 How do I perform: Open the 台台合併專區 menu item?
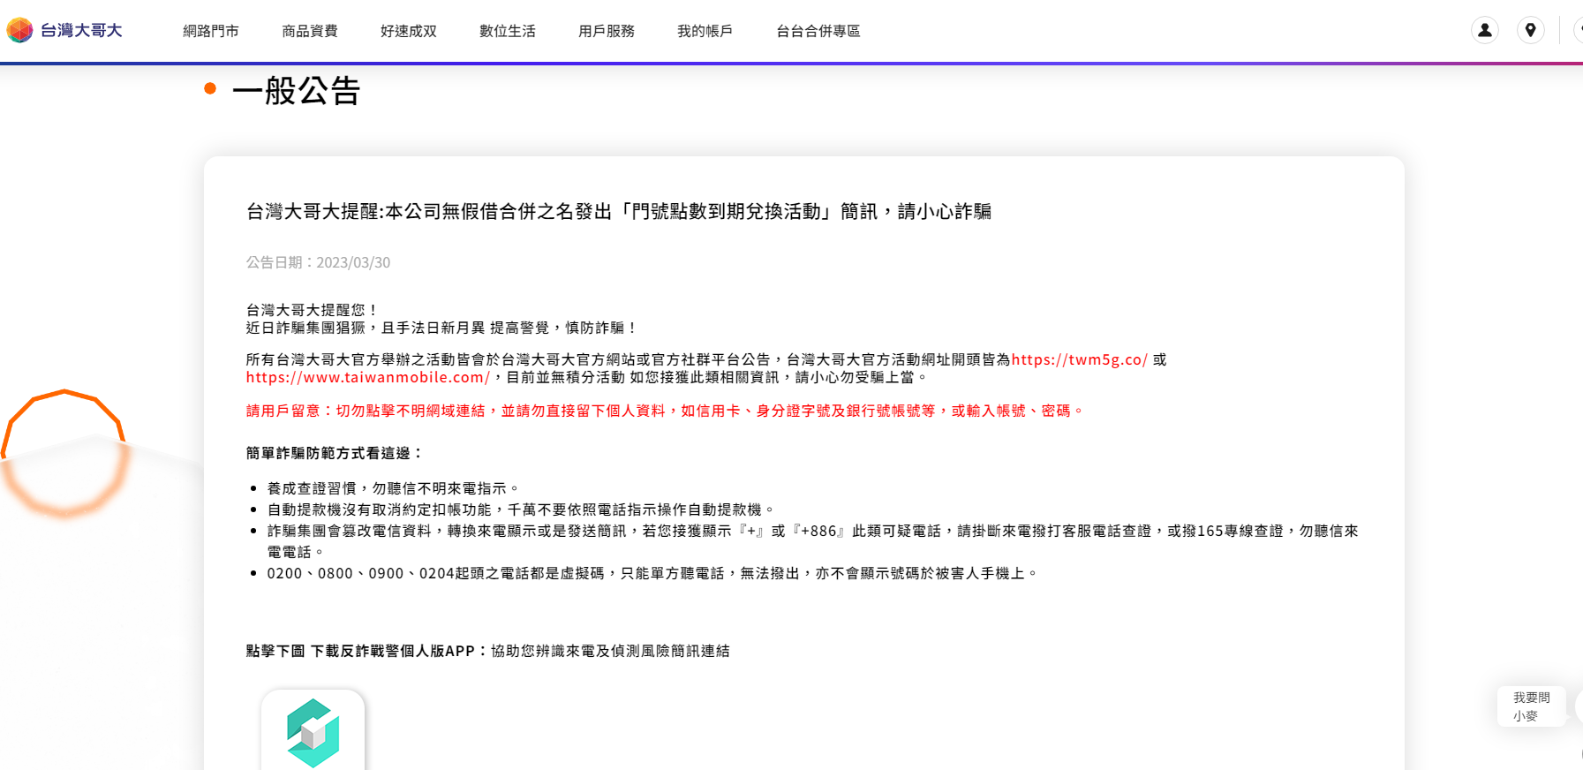tap(818, 31)
